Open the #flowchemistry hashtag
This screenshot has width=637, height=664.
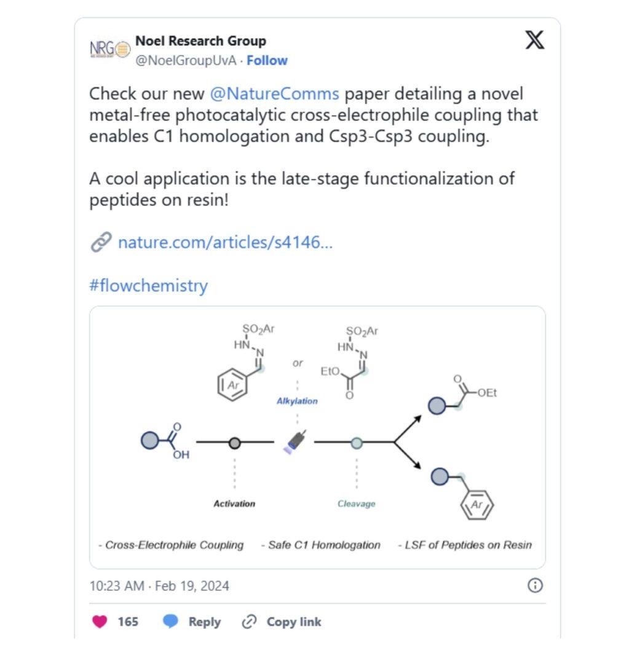148,285
